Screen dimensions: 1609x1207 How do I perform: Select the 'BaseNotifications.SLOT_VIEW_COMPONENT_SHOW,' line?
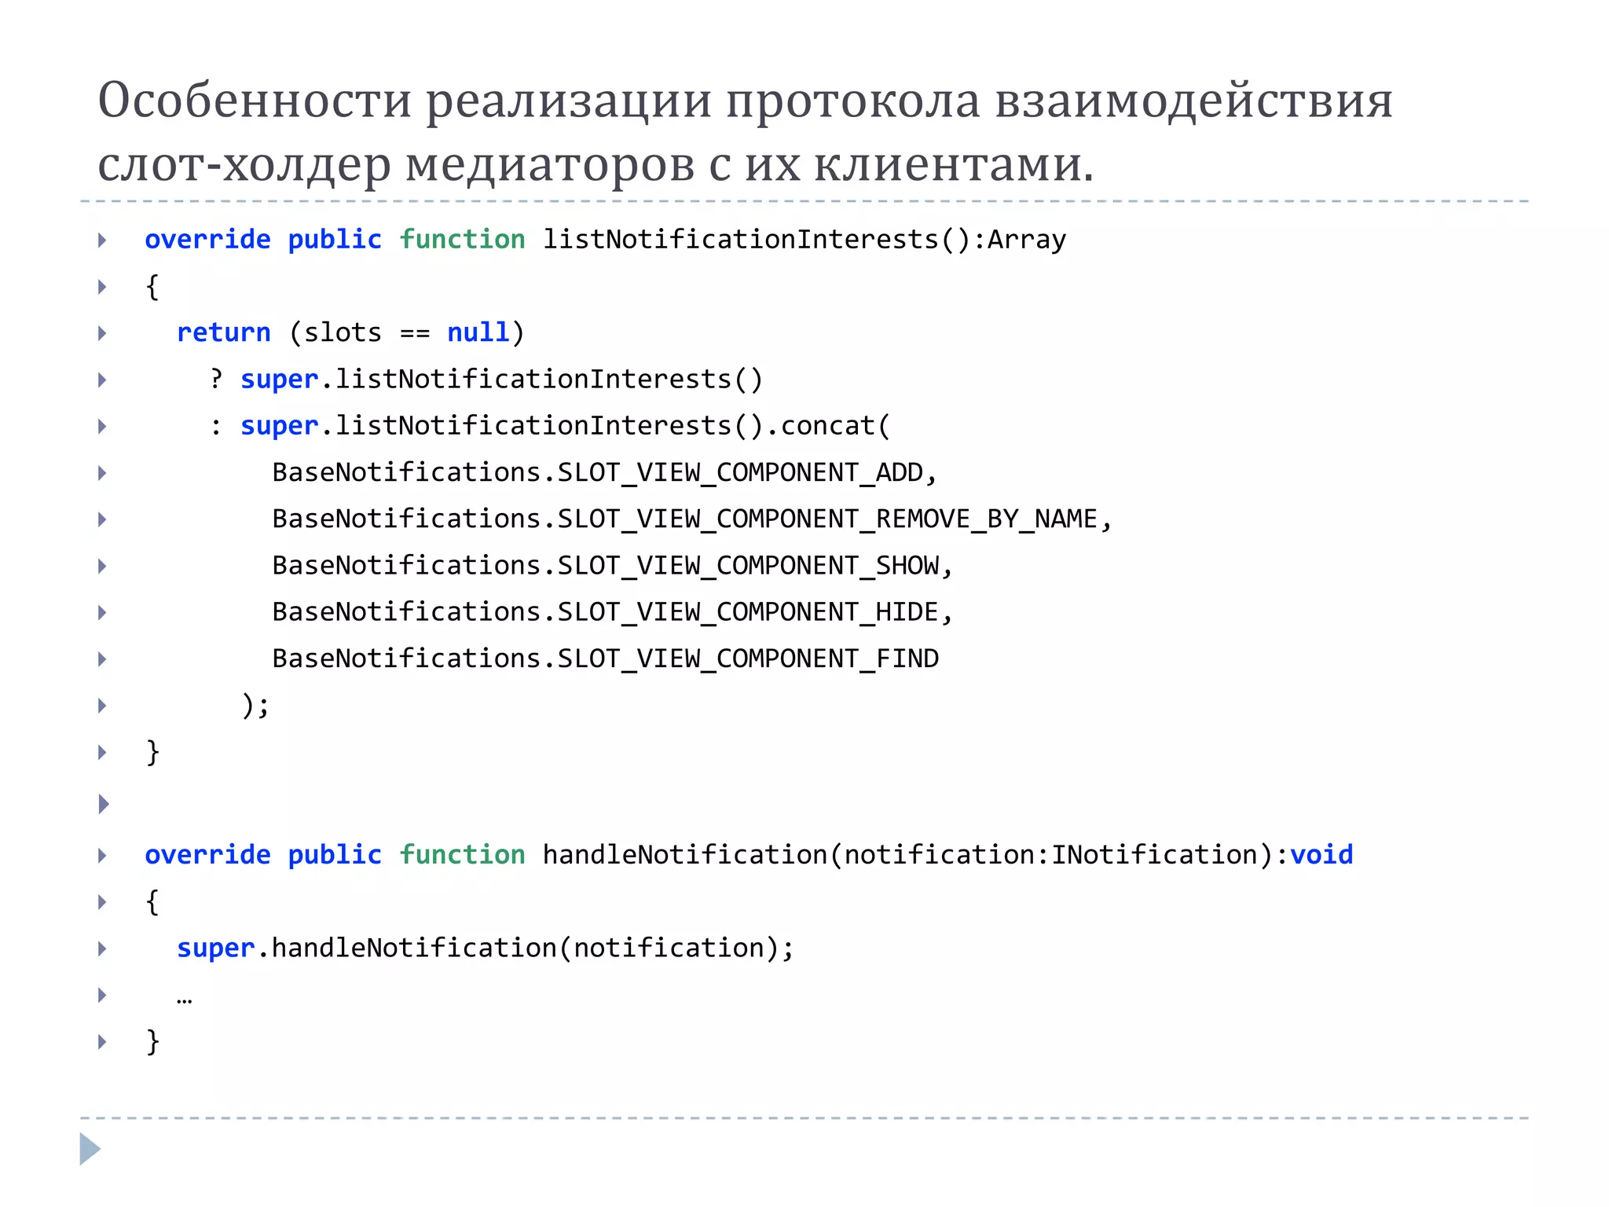coord(613,566)
